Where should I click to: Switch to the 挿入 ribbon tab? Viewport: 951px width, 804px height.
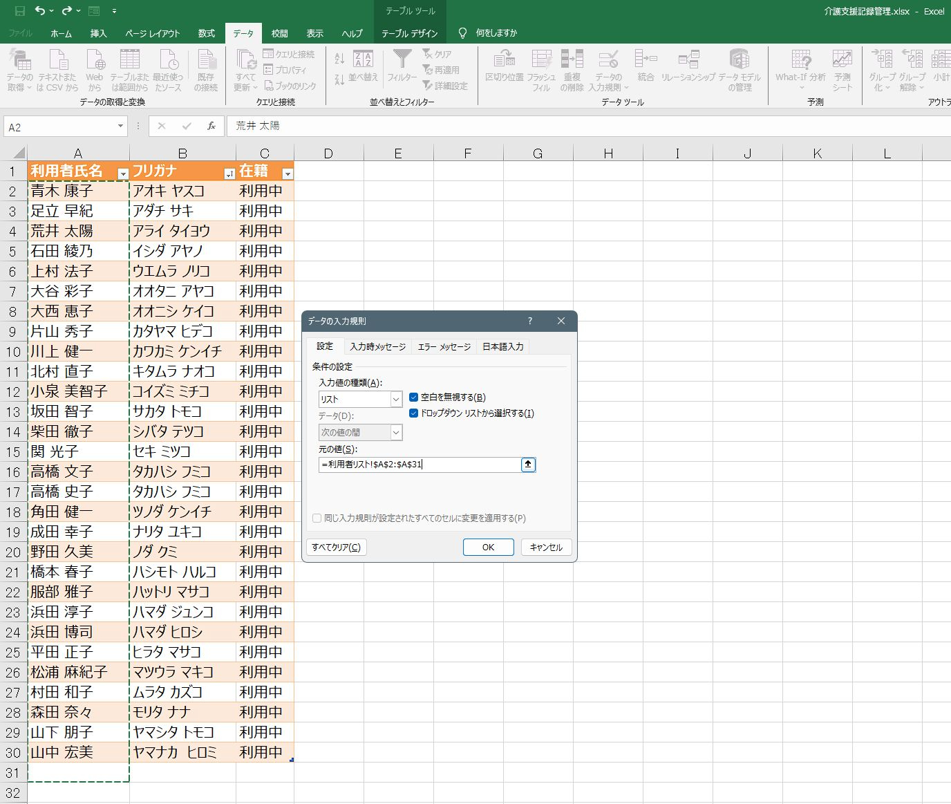coord(98,33)
